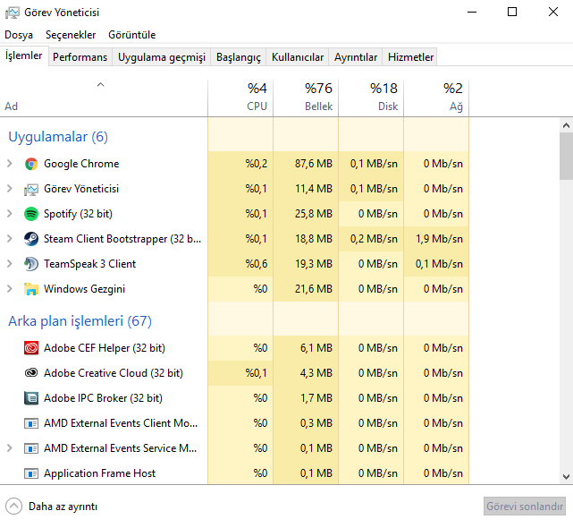Sort by the Ağ column header
This screenshot has width=573, height=528.
coord(436,98)
